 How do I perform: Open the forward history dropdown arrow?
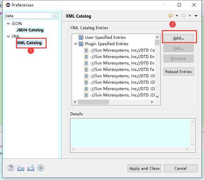click(190, 16)
